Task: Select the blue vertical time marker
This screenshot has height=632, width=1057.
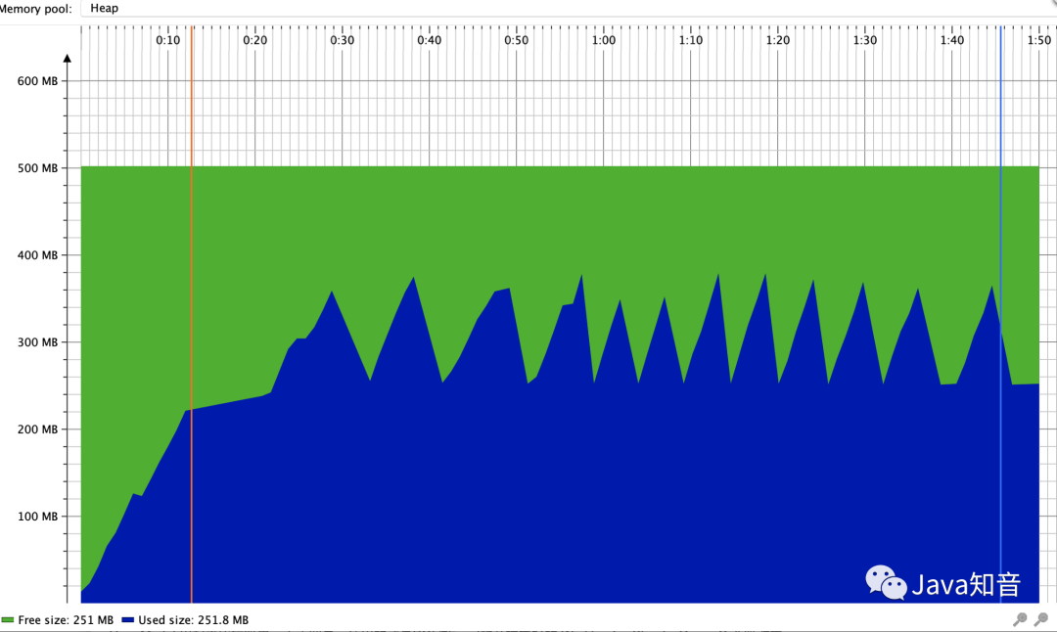Action: tap(1000, 314)
